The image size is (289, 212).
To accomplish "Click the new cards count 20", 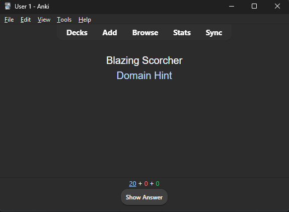I will pos(132,184).
